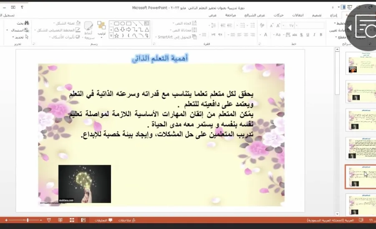Select the rounded rectangle shape
Image resolution: width=376 pixels, height=229 pixels.
116,23
